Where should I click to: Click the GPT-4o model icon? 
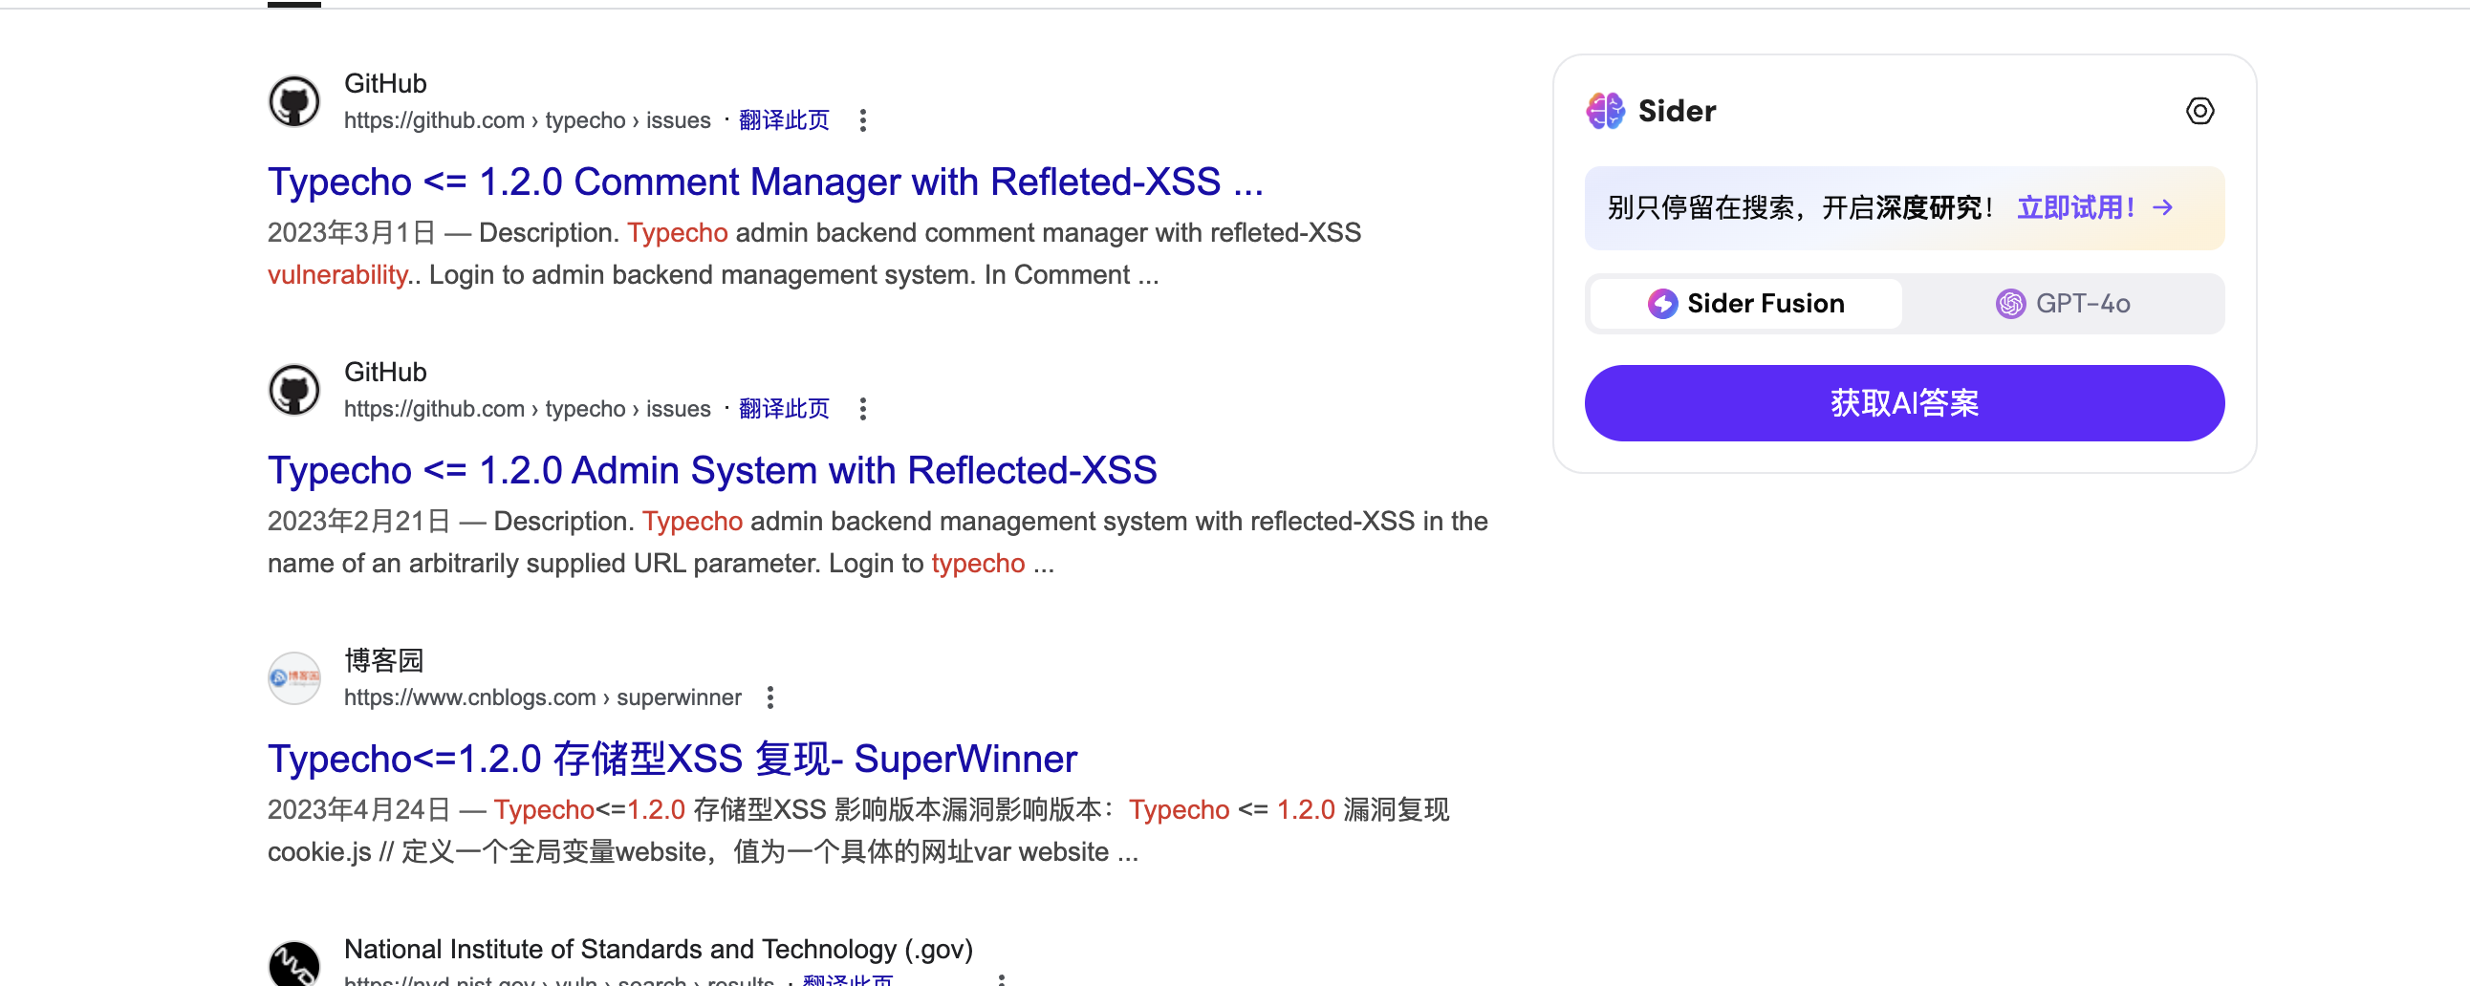[x=2011, y=304]
